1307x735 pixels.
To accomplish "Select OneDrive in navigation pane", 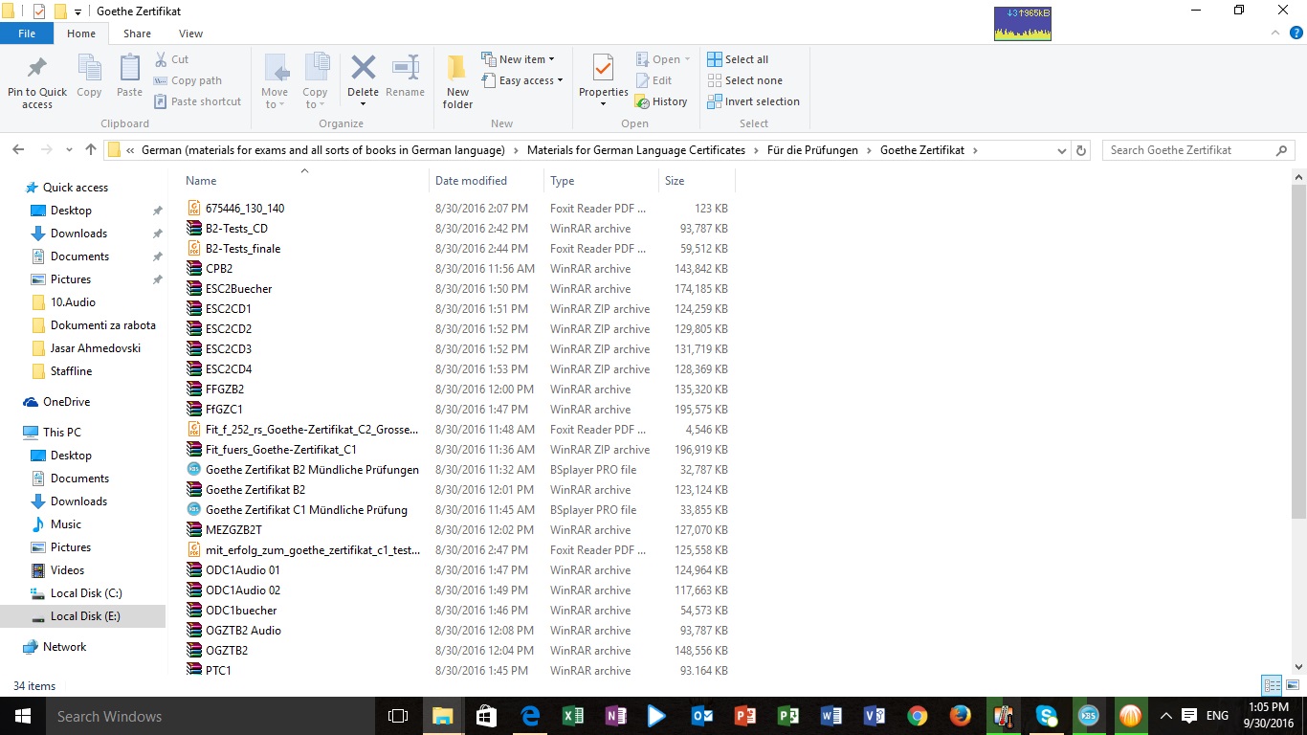I will tap(66, 402).
